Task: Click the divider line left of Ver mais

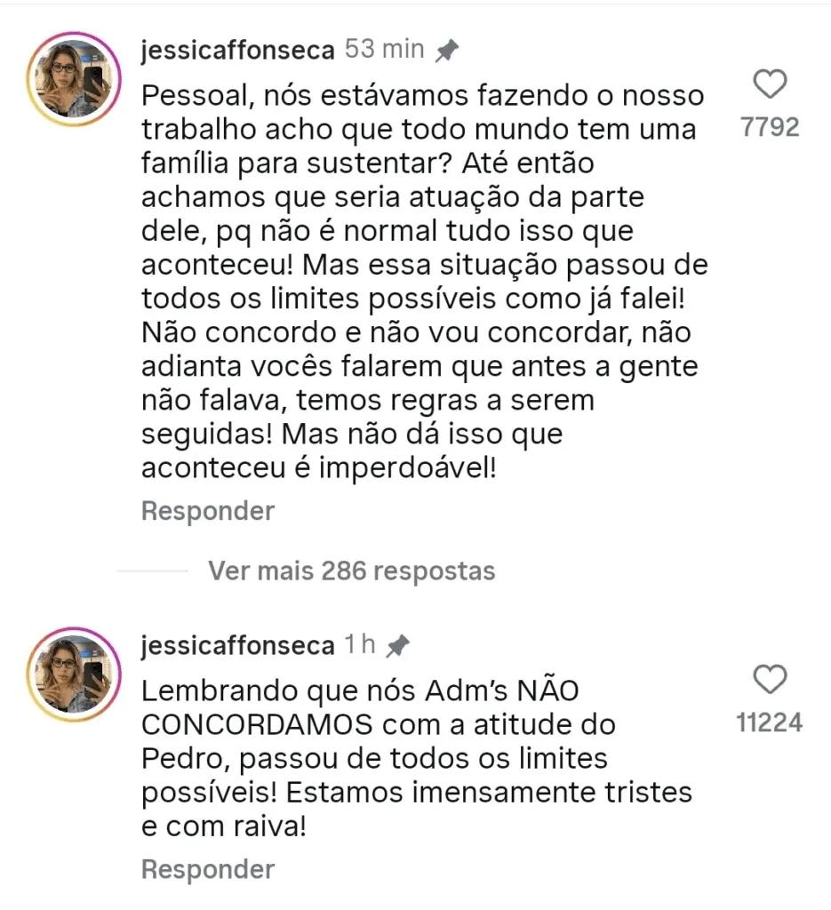Action: [x=152, y=571]
